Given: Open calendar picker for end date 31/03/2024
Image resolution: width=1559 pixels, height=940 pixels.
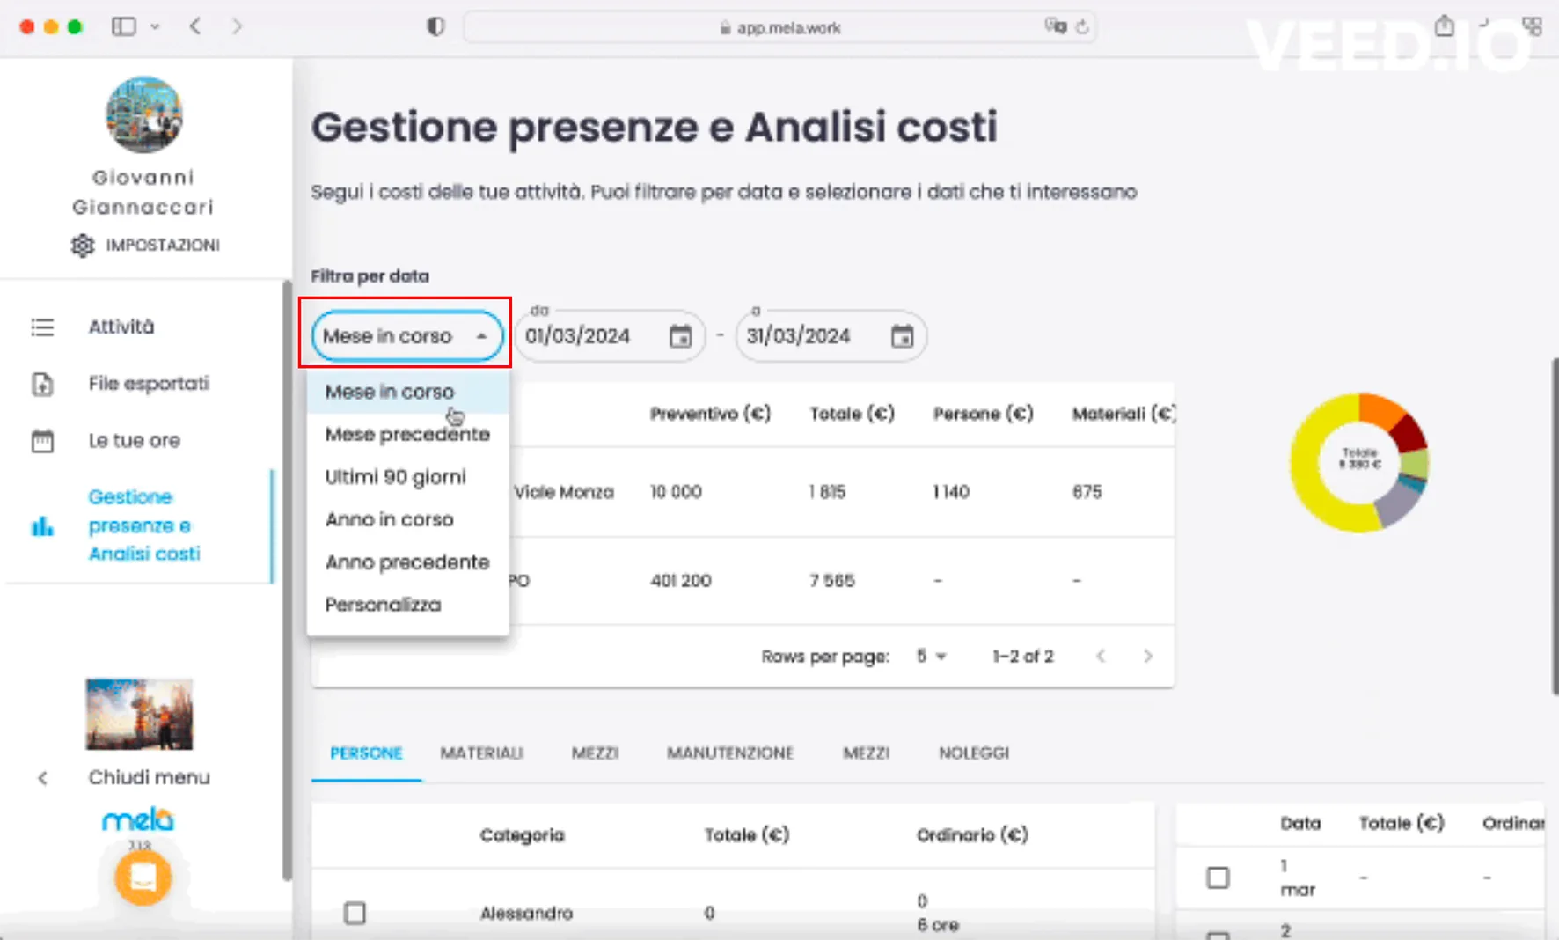Looking at the screenshot, I should [902, 336].
